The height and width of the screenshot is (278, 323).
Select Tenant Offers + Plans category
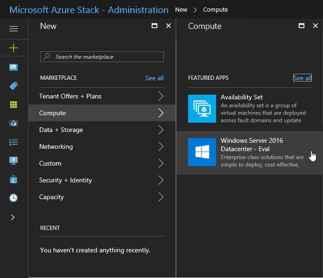coord(102,96)
